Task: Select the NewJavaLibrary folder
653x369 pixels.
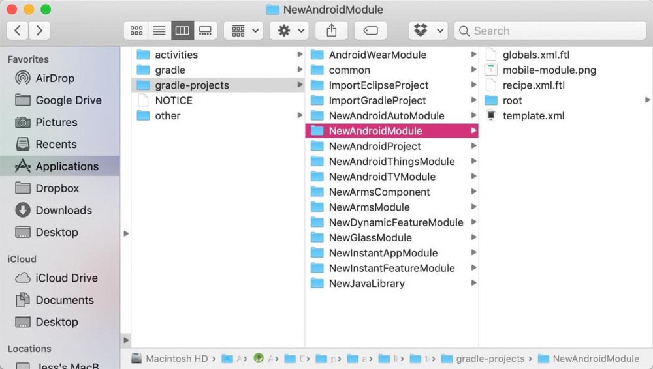Action: coord(391,284)
